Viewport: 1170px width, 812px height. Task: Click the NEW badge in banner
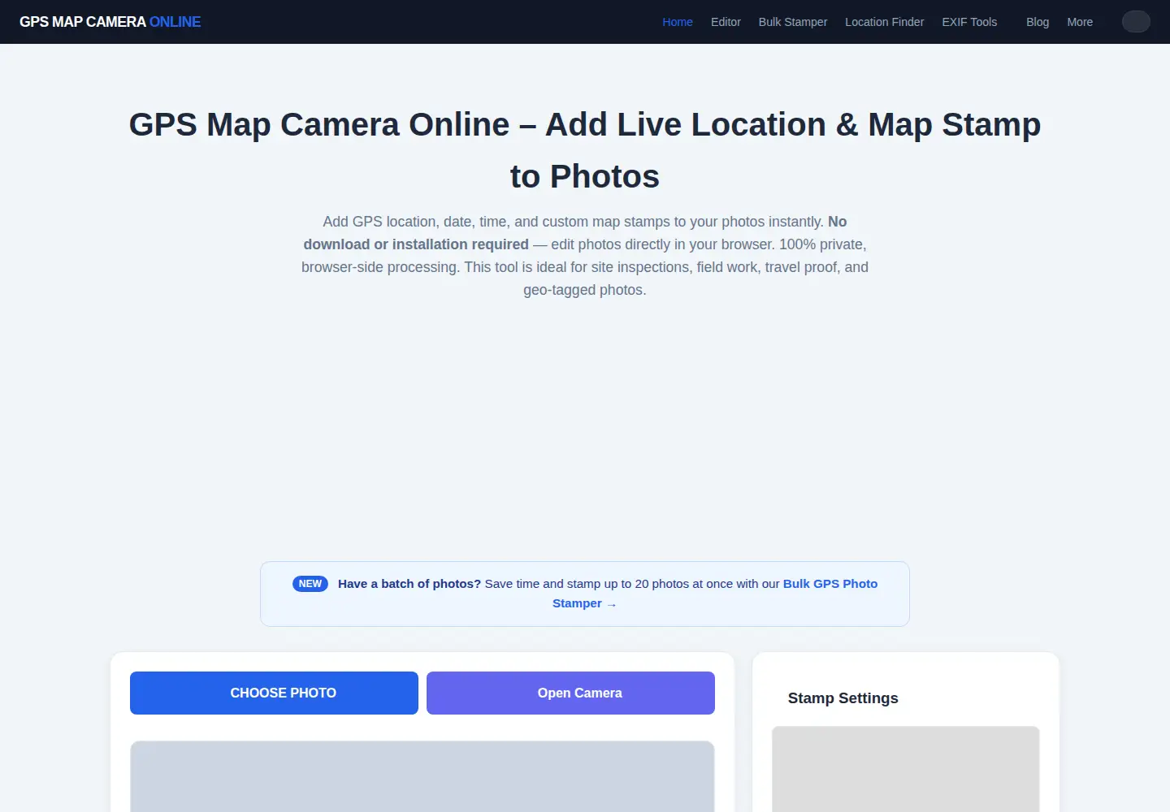pyautogui.click(x=310, y=584)
